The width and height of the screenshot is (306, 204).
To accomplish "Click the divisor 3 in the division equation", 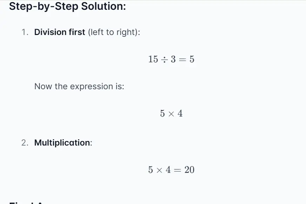I will click(173, 59).
